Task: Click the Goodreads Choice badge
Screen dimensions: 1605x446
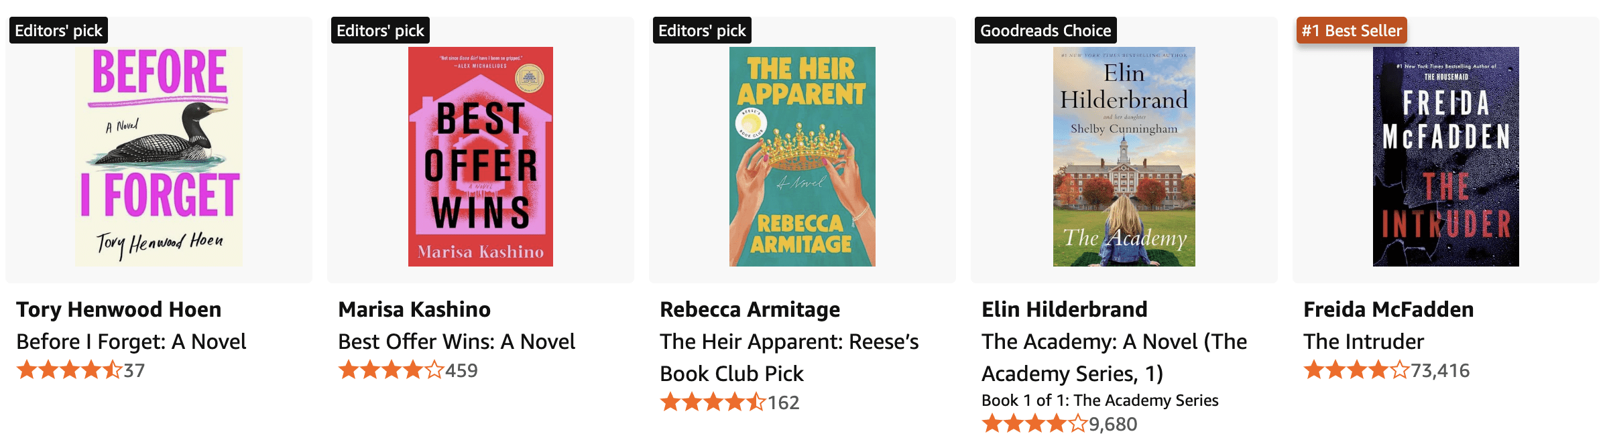Action: point(1045,31)
